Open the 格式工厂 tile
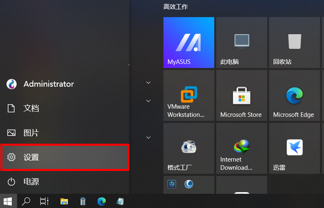This screenshot has width=324, height=208. pyautogui.click(x=189, y=148)
